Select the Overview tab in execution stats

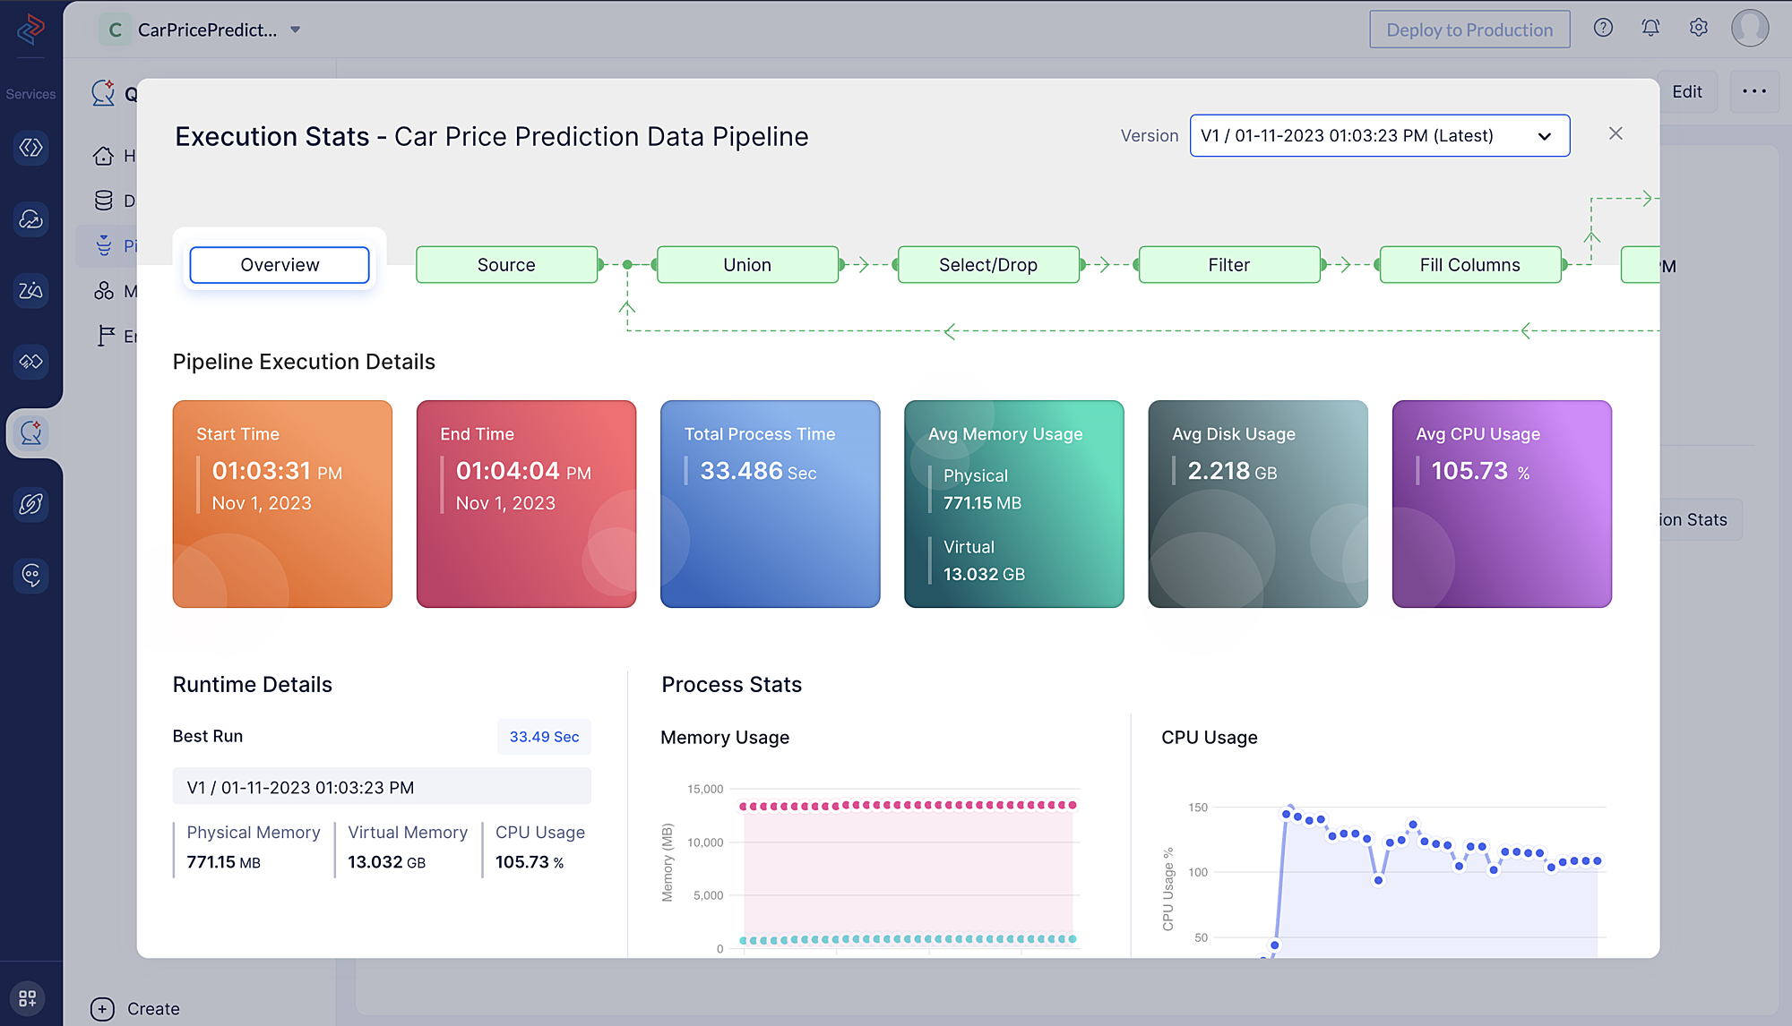point(280,263)
